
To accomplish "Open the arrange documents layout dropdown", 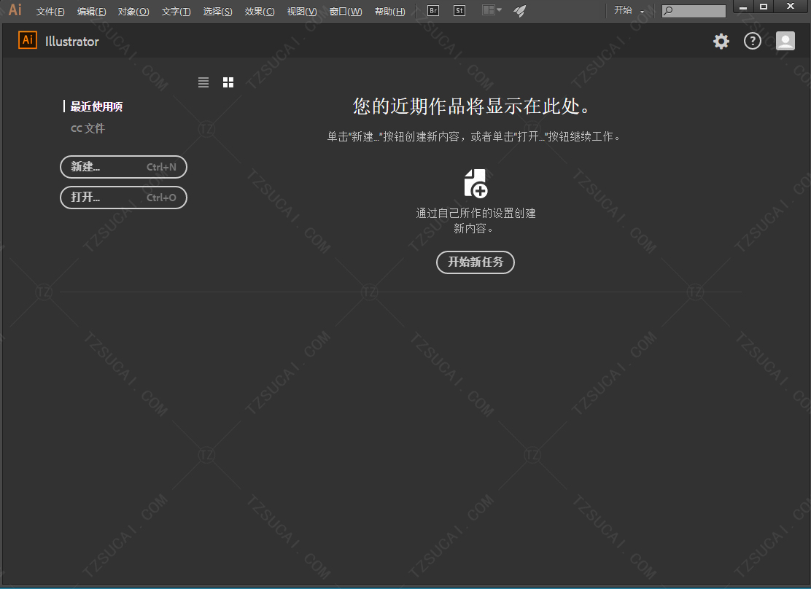I will 492,10.
